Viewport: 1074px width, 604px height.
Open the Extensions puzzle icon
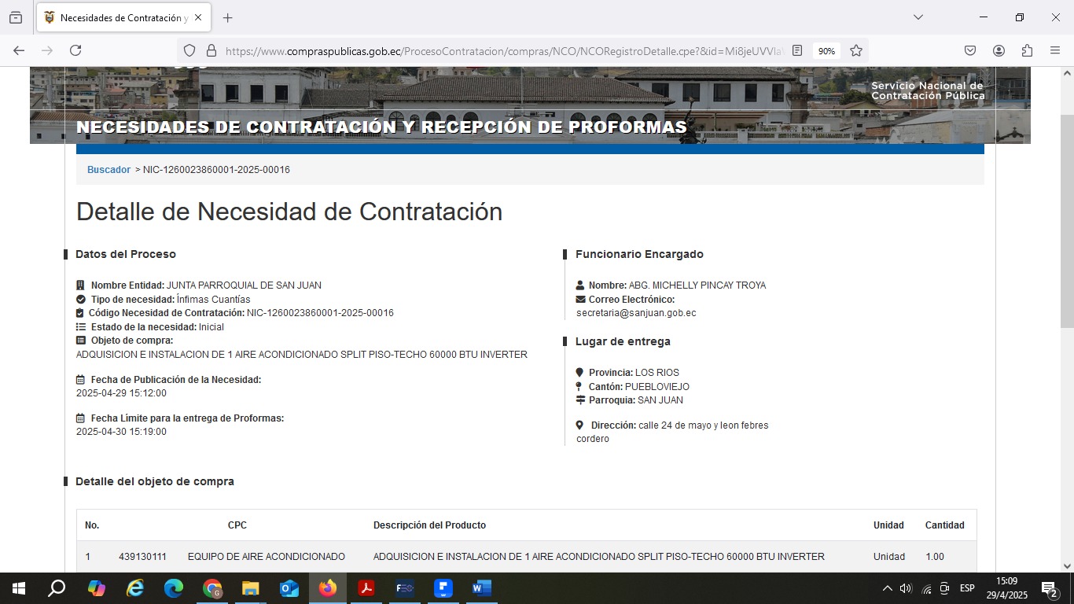point(1027,50)
